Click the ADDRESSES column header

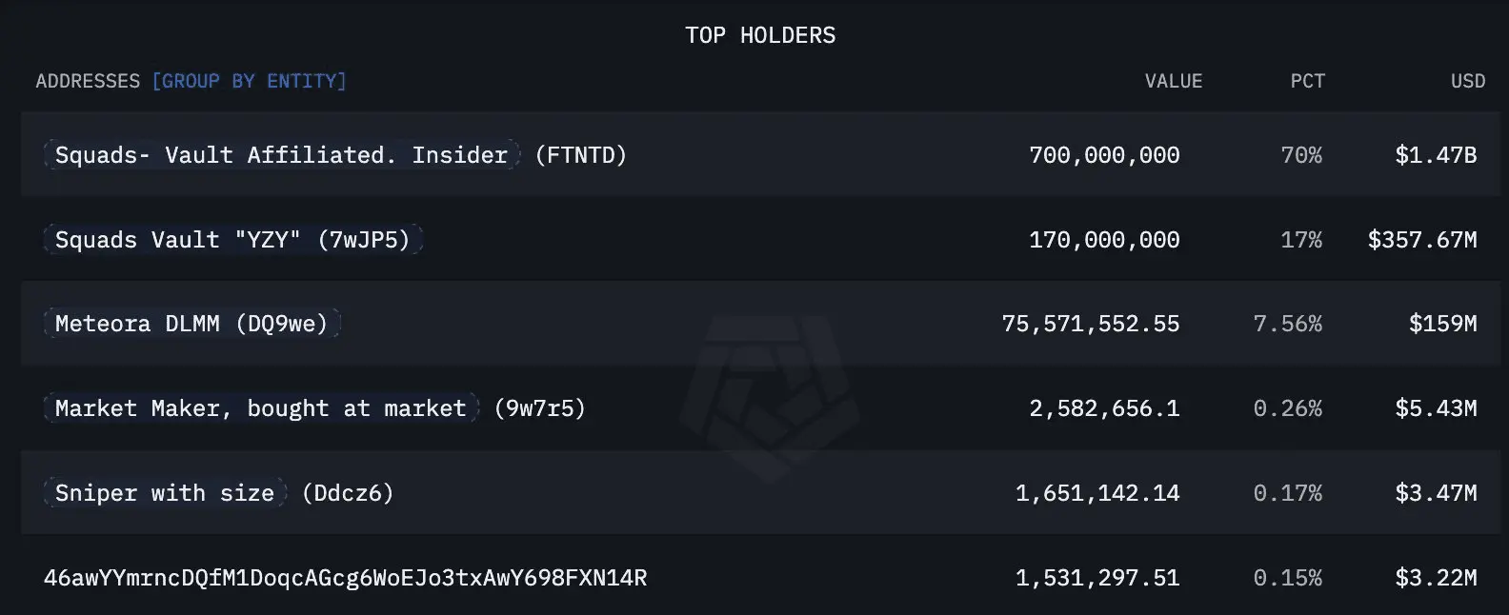[x=88, y=81]
